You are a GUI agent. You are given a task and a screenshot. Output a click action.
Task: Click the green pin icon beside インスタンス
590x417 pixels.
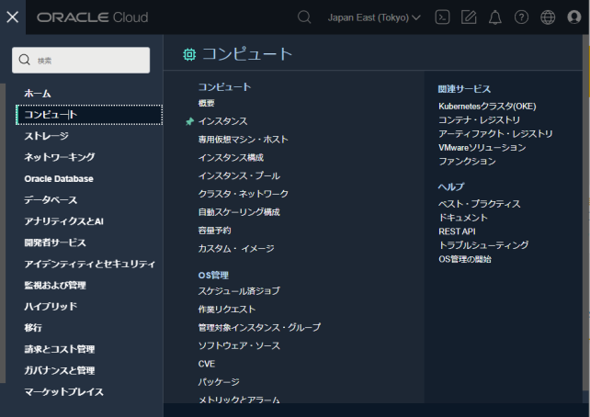pyautogui.click(x=189, y=121)
